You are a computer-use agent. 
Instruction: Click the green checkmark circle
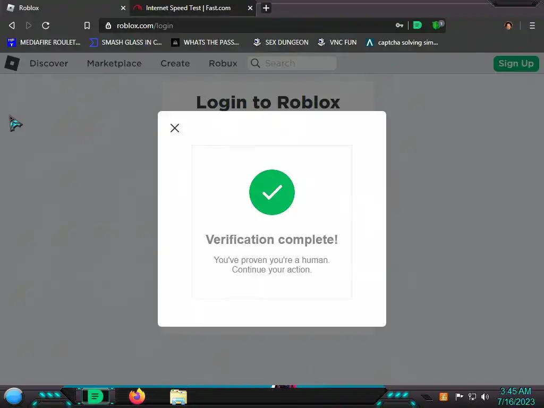[x=271, y=192]
